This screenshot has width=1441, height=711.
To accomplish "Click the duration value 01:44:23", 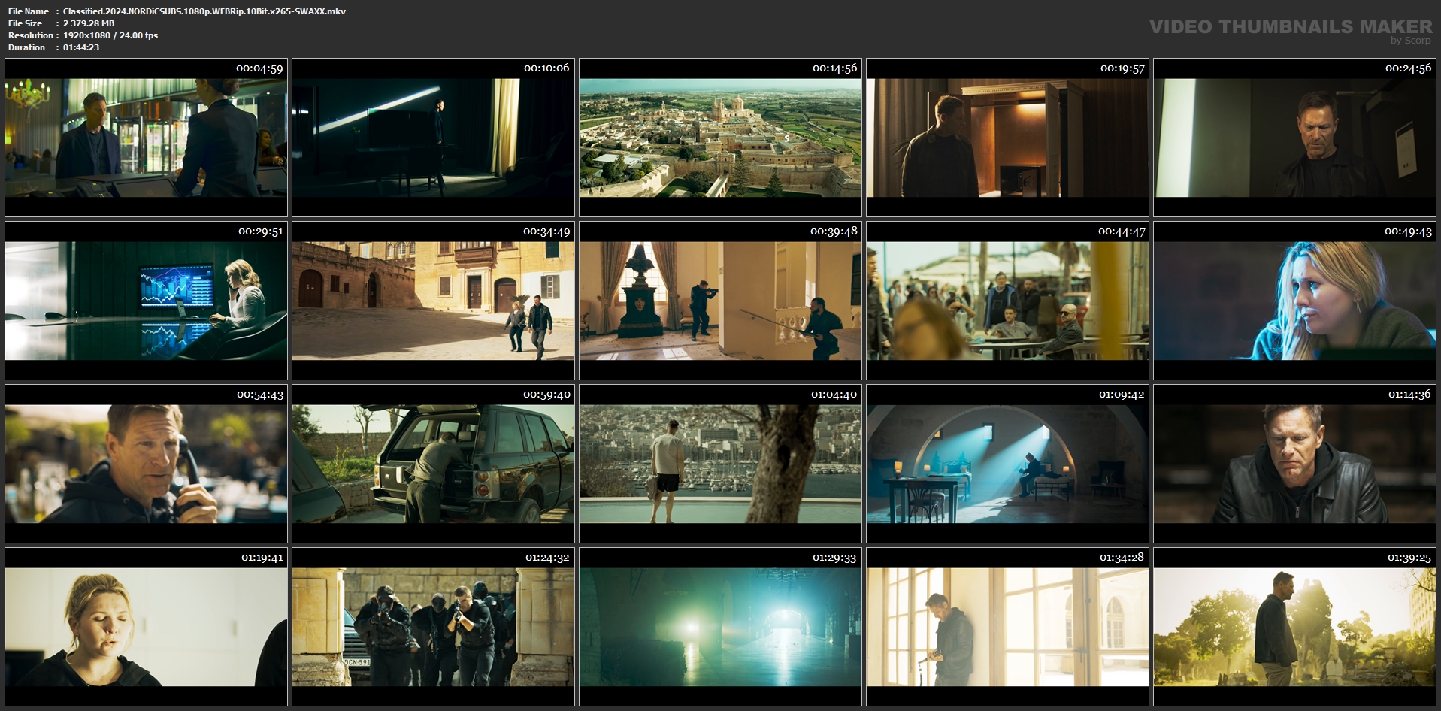I will pos(81,47).
